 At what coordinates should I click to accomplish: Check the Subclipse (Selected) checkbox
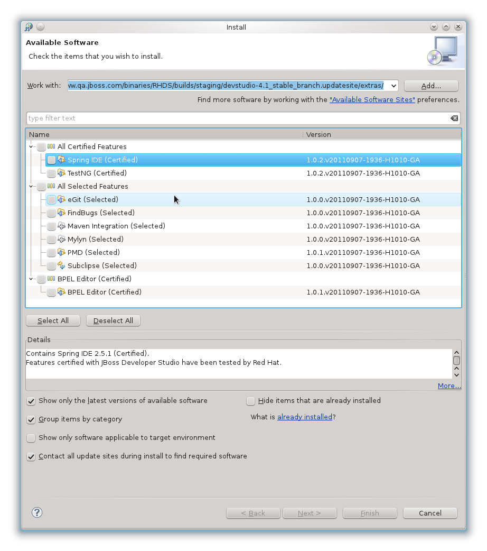52,265
